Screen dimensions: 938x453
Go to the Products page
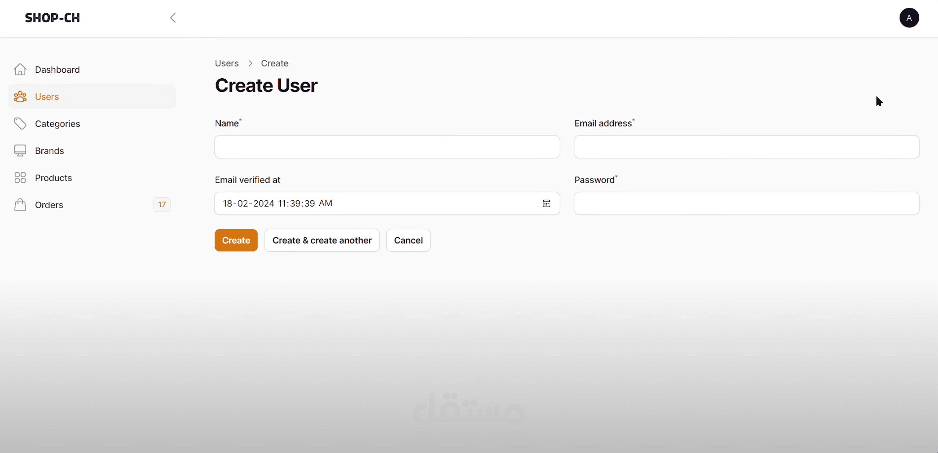[53, 178]
